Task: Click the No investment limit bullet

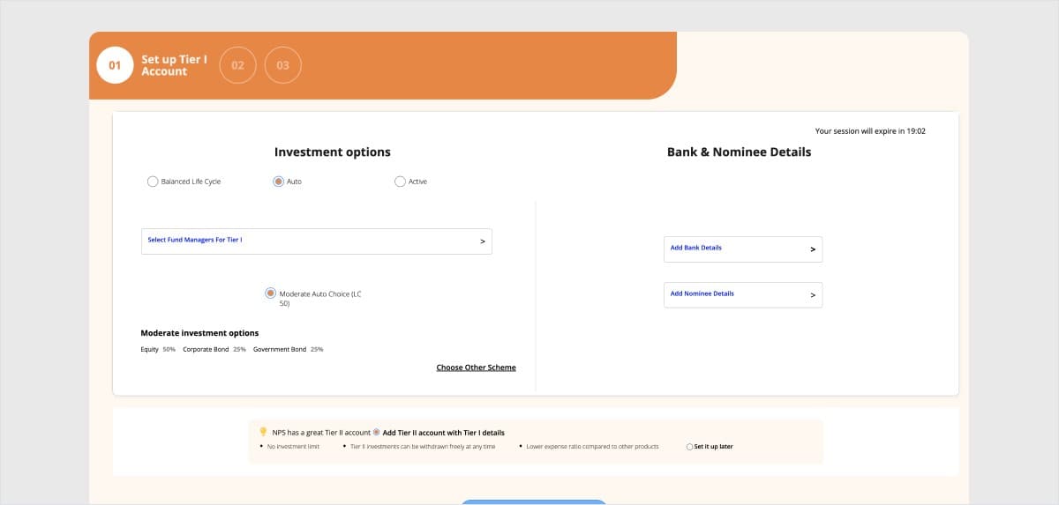Action: click(293, 447)
